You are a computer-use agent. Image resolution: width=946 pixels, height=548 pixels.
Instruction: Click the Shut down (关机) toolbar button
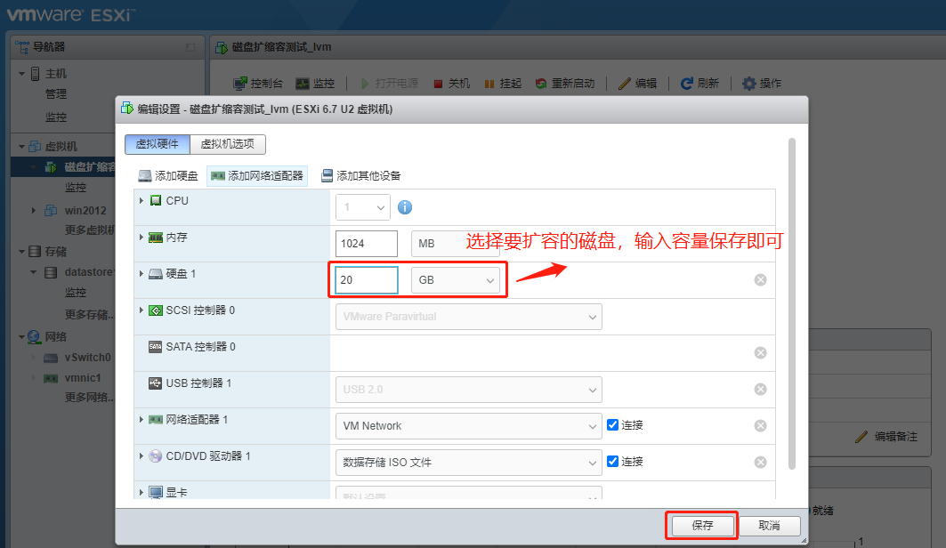(451, 84)
